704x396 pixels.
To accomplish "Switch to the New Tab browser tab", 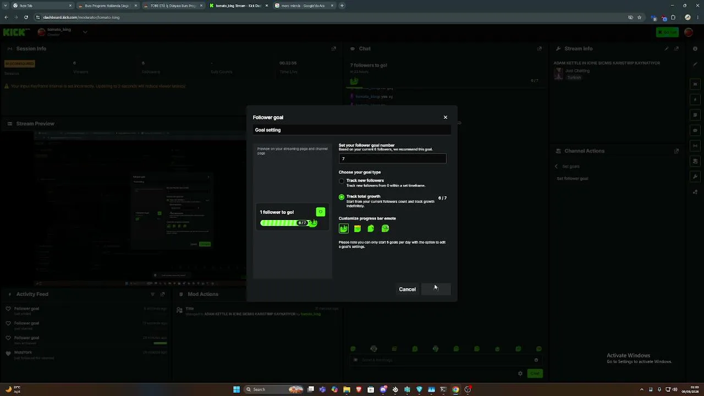I will (43, 5).
